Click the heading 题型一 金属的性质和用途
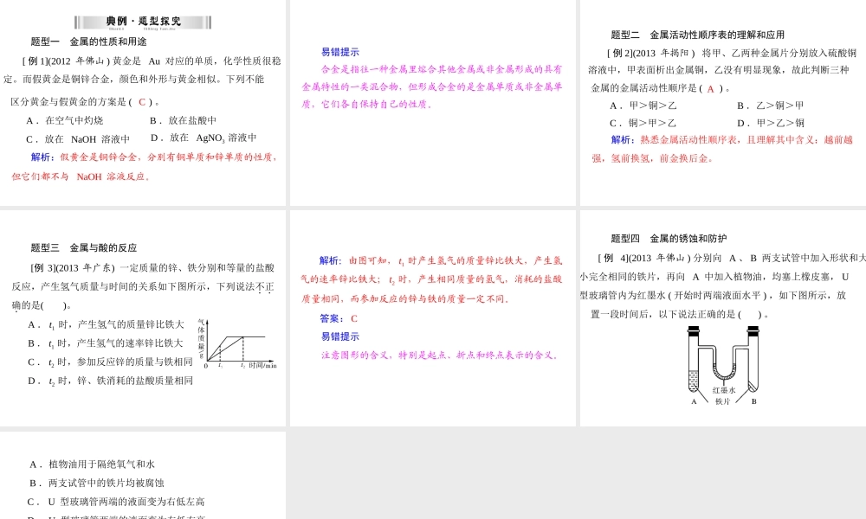The width and height of the screenshot is (866, 519). (x=89, y=42)
